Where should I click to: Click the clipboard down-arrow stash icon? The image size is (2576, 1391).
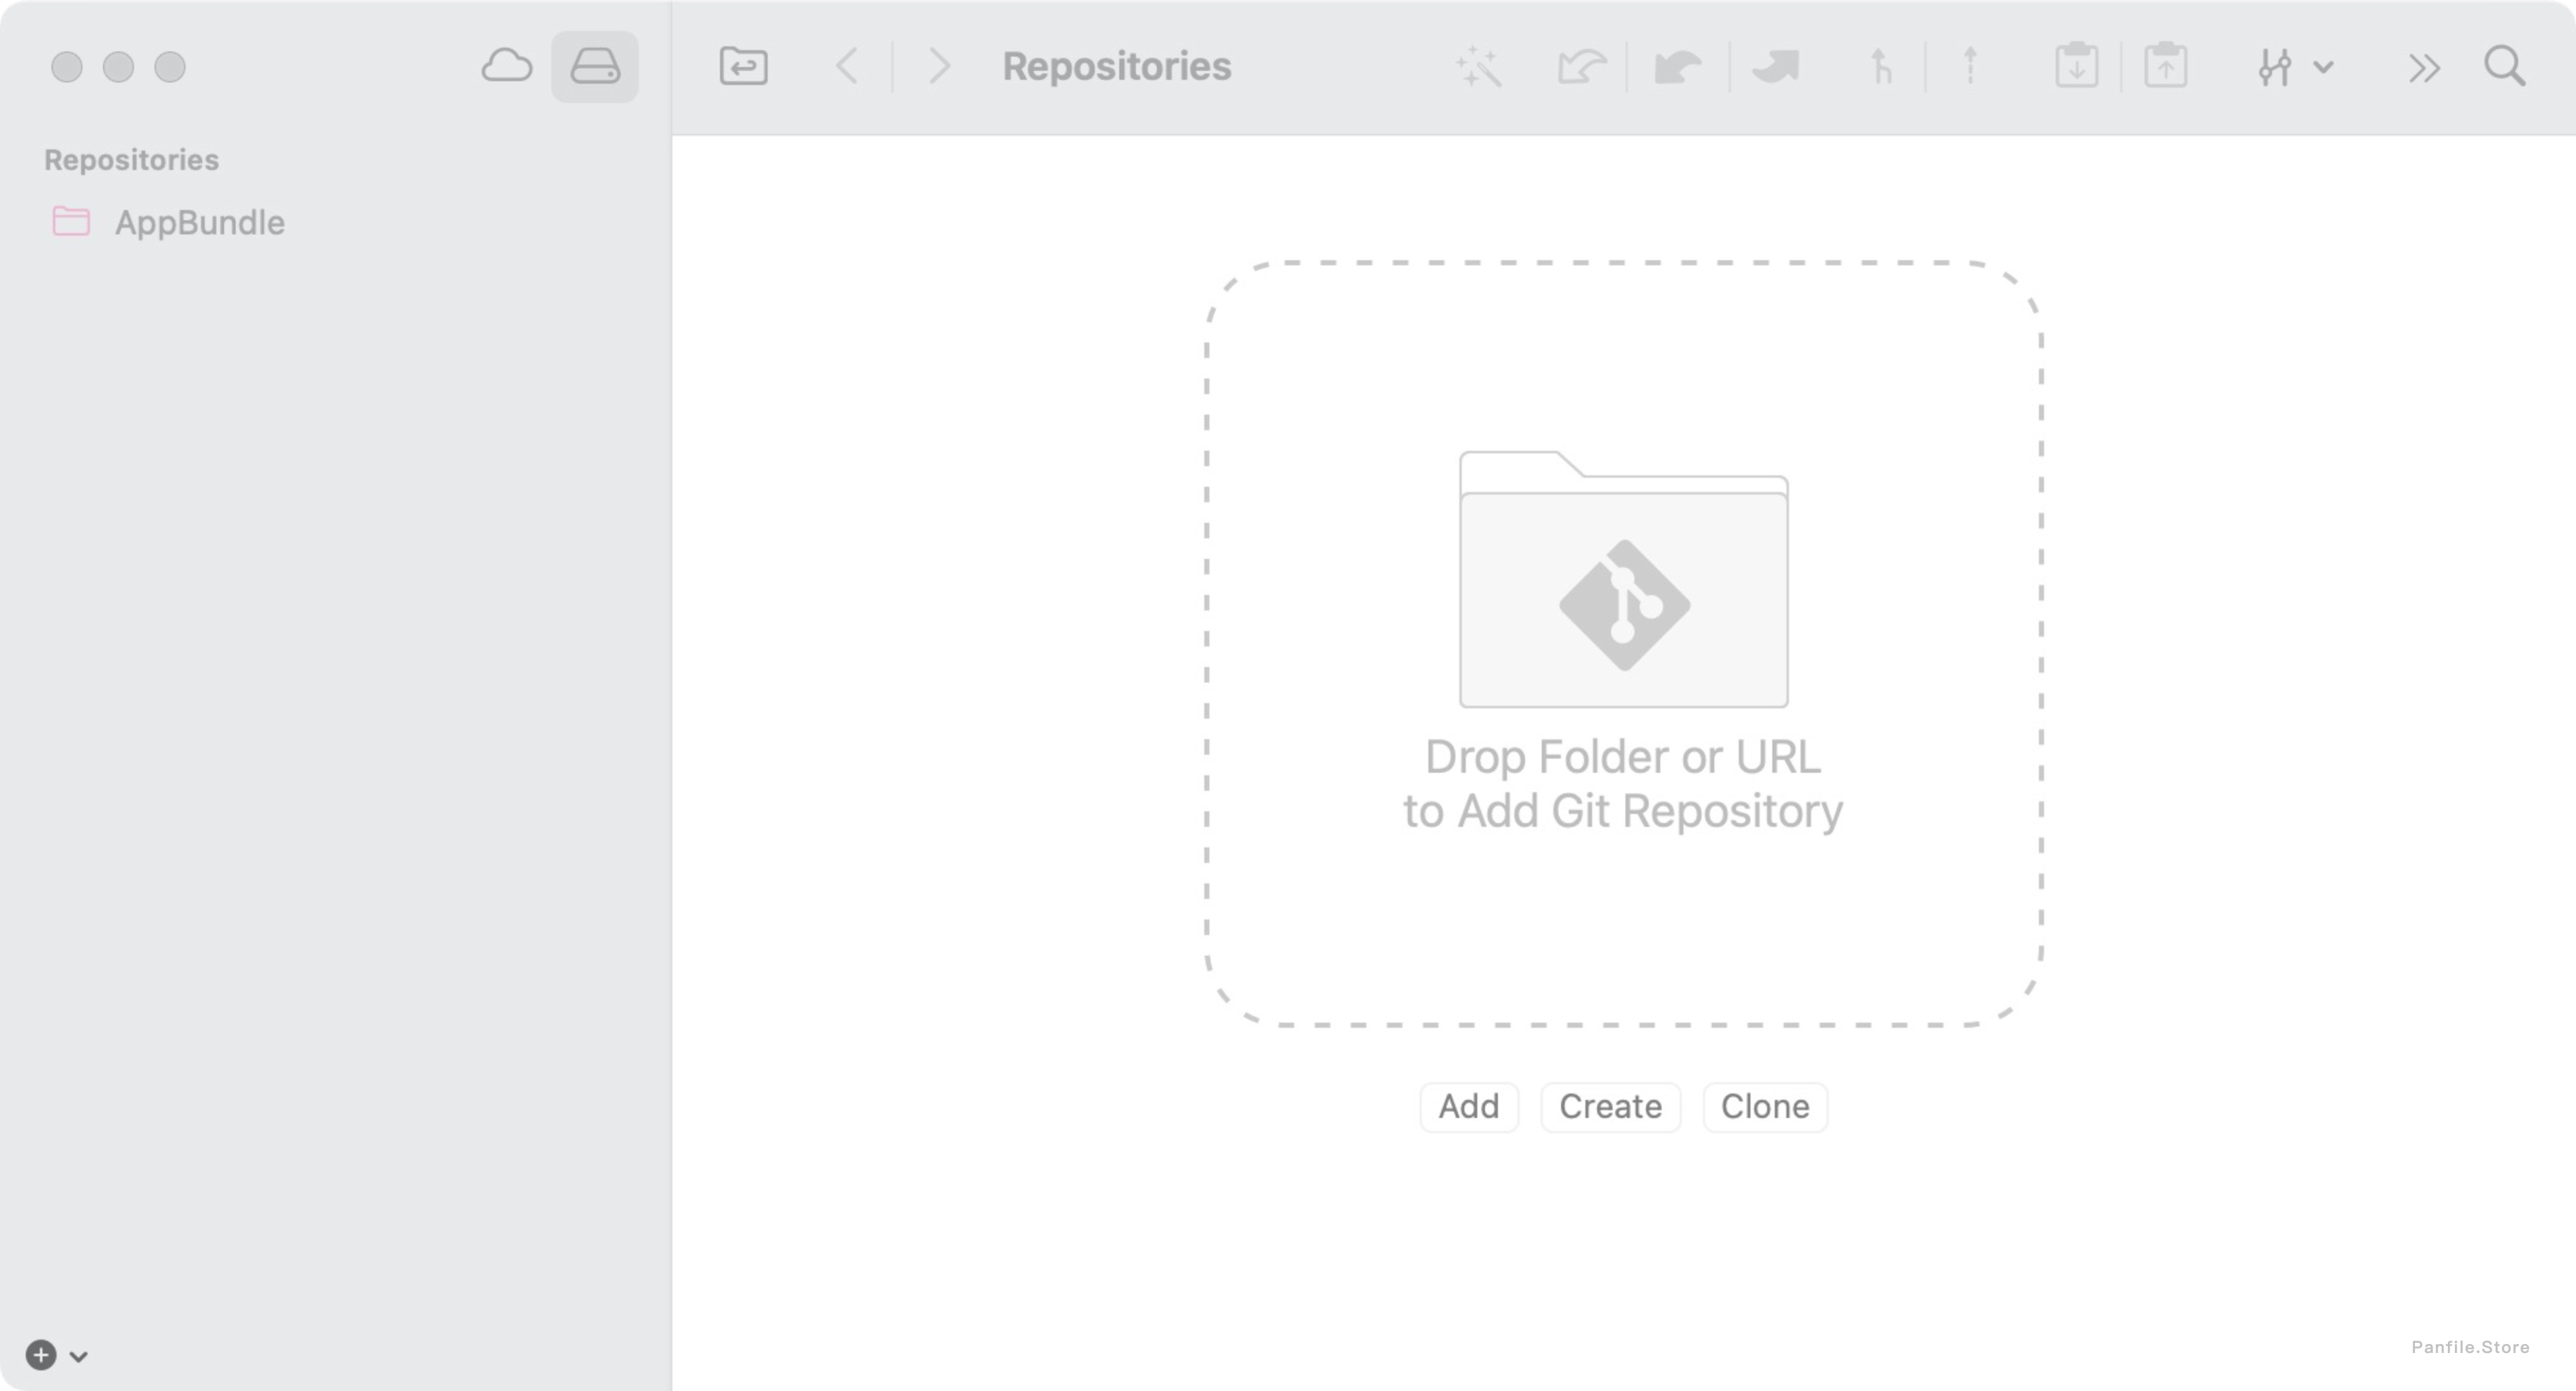pos(2077,66)
